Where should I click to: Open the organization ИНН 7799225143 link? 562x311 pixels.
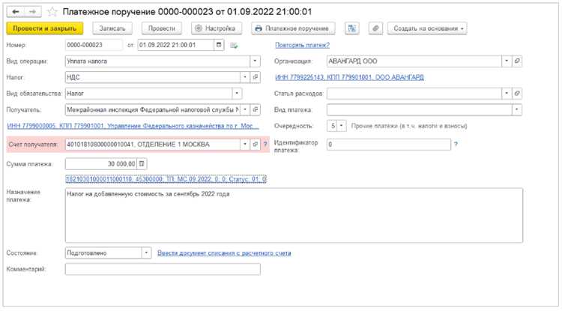349,77
